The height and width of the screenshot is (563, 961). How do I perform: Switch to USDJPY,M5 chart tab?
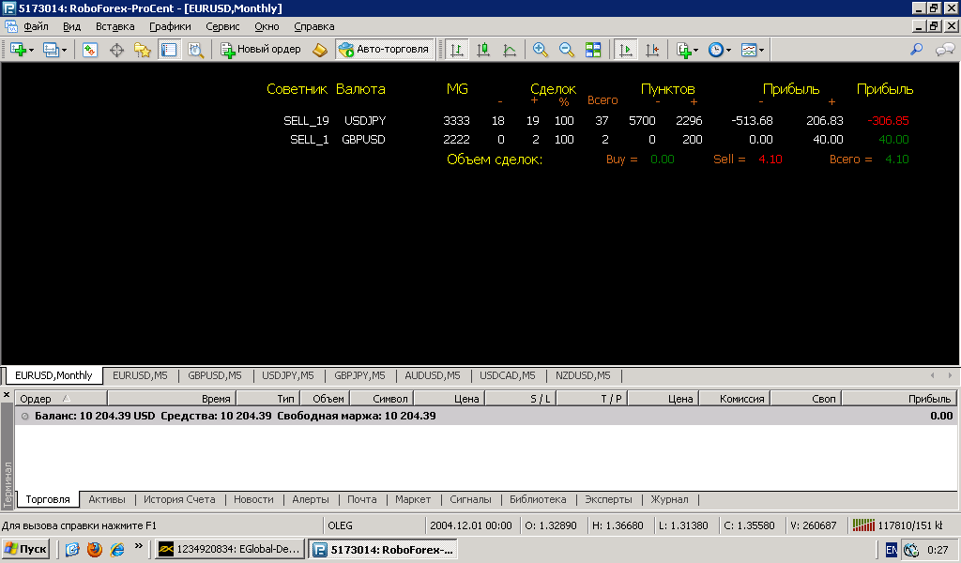click(288, 375)
